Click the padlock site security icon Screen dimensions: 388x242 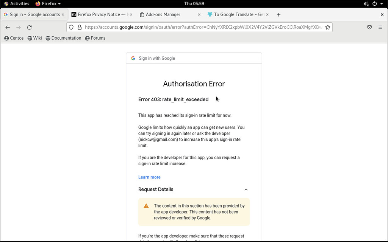(x=79, y=27)
